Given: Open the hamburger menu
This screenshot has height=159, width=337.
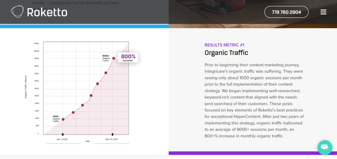Looking at the screenshot, I should click(x=324, y=12).
